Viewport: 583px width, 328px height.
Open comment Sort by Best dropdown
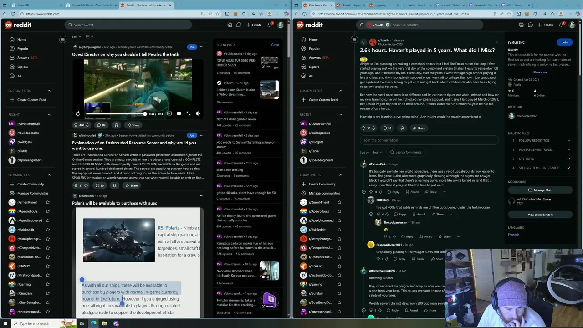pyautogui.click(x=377, y=152)
